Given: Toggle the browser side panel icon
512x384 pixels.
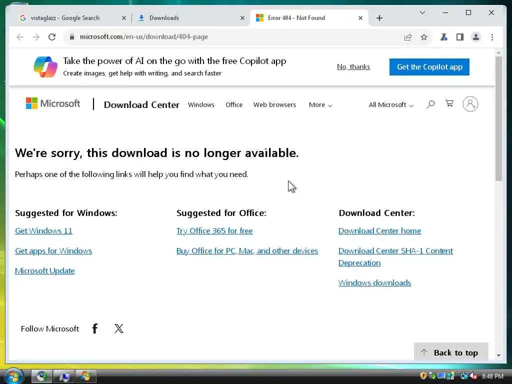Looking at the screenshot, I should click(460, 37).
